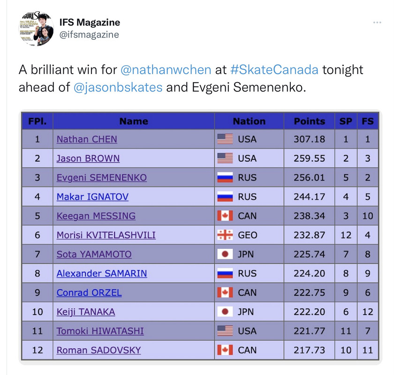Click the USA flag in Tomoki HIWATASHI's row
Viewport: 394px width, 375px height.
225,331
